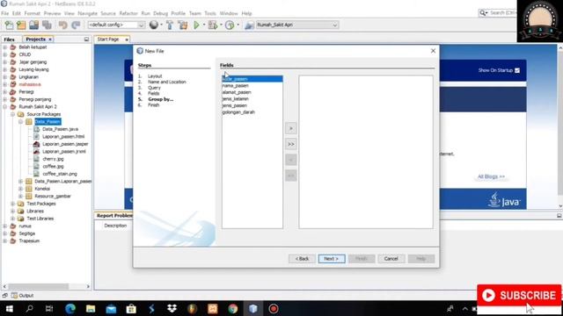Open Dropbox from the taskbar
The image size is (563, 316).
[x=172, y=308]
